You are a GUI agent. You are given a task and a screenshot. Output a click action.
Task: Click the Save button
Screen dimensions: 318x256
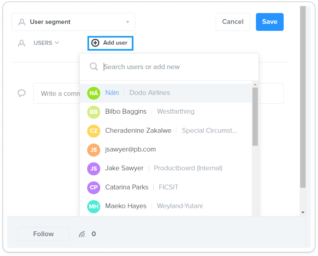(270, 22)
